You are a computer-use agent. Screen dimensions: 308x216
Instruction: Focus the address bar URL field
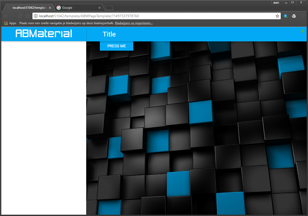pos(156,16)
